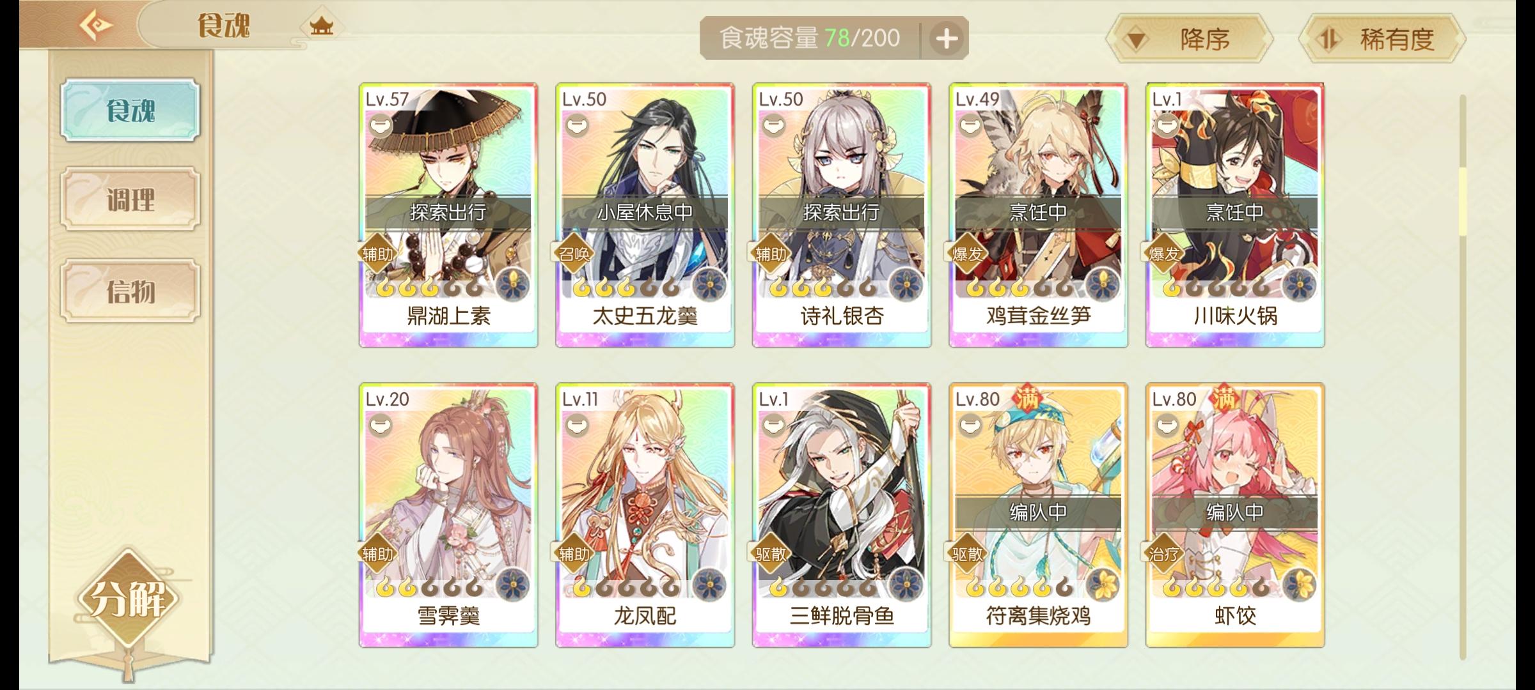This screenshot has width=1535, height=690.
Task: Open the 诗礼银杏 card
Action: (x=842, y=215)
